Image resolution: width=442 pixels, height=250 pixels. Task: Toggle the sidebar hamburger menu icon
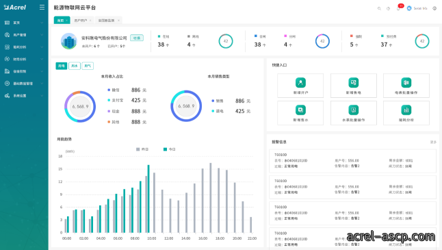coord(42,7)
